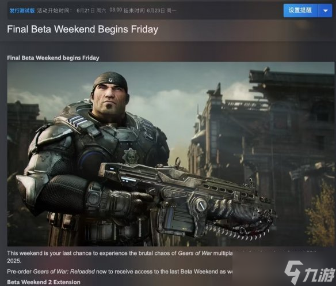The image size is (336, 286).
Task: Click the 2025 text in the paragraph
Action: pos(14,261)
